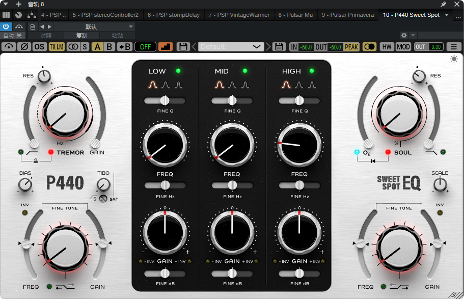The height and width of the screenshot is (299, 464).
Task: Click the stereo link rings icon beside S
Action: 73,47
